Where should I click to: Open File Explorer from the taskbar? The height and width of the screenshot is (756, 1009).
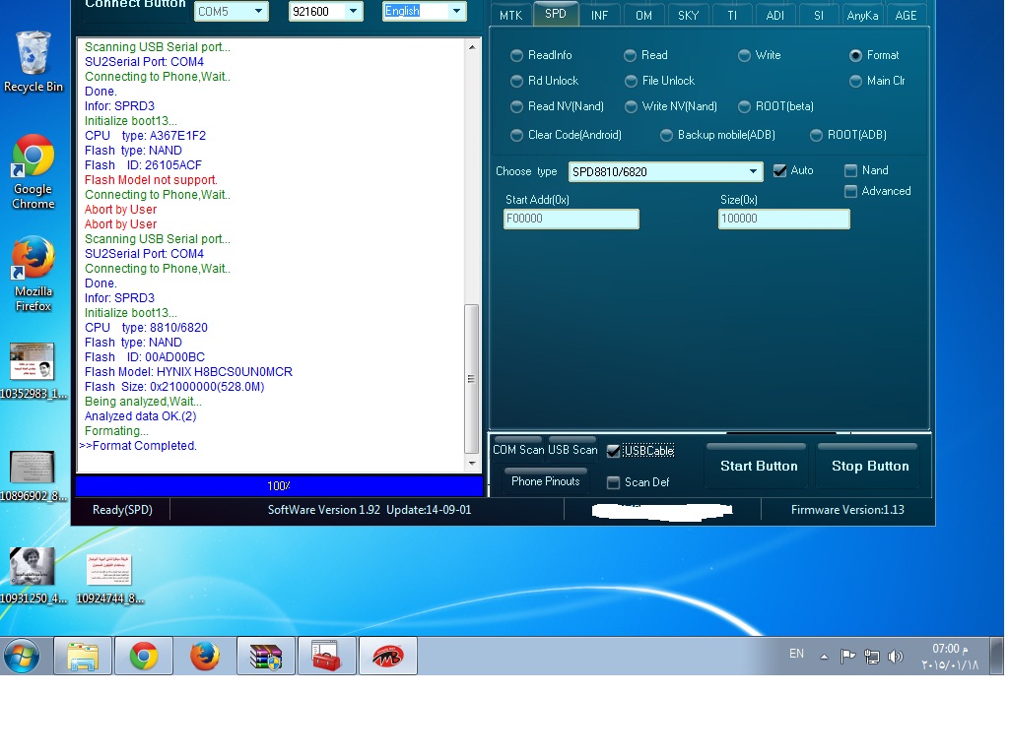pyautogui.click(x=83, y=657)
